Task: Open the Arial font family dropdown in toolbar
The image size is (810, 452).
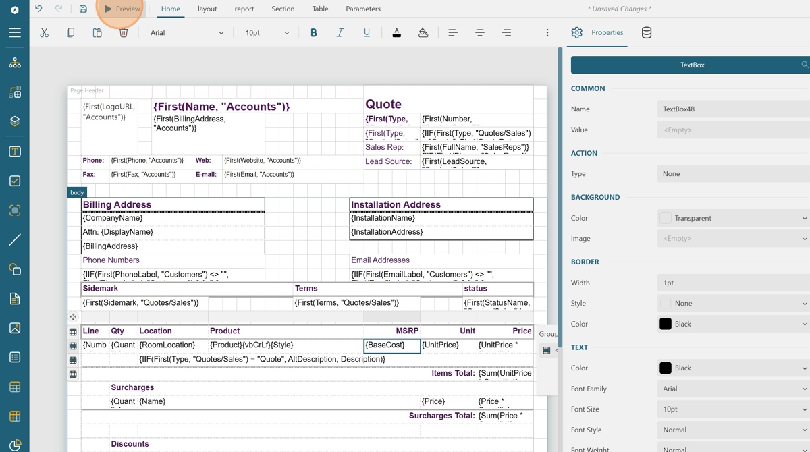Action: pyautogui.click(x=186, y=32)
